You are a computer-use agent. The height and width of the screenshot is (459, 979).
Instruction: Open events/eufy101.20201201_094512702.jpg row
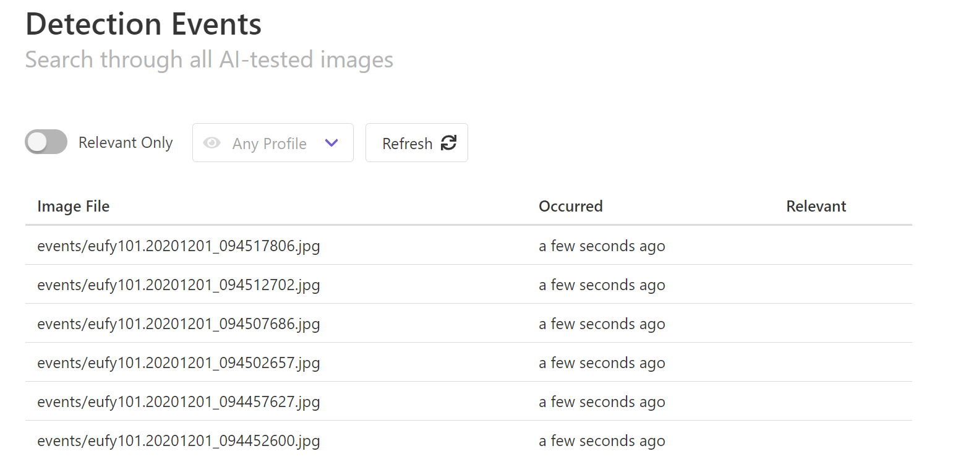pos(469,285)
